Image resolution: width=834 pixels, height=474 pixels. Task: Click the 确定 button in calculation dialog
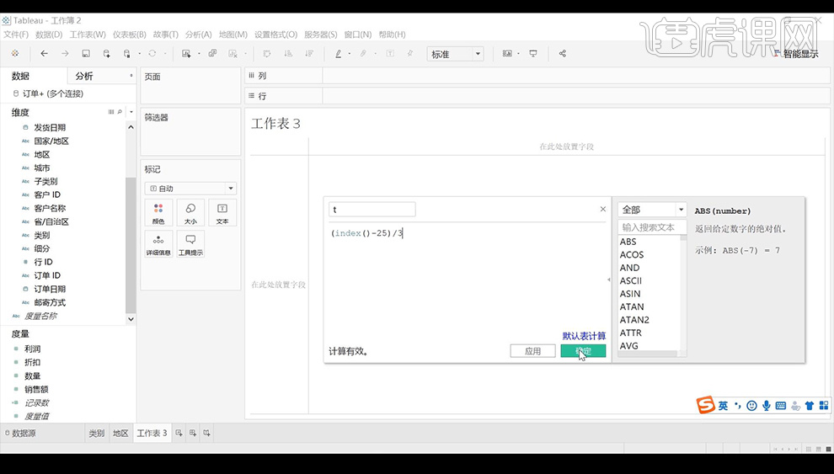[x=583, y=351]
